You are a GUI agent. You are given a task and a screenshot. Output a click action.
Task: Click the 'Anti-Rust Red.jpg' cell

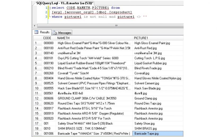pos(158,48)
